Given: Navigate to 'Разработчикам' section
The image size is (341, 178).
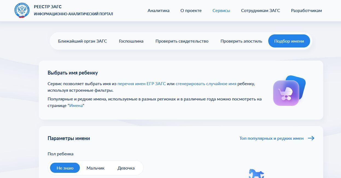Looking at the screenshot, I should click(306, 11).
